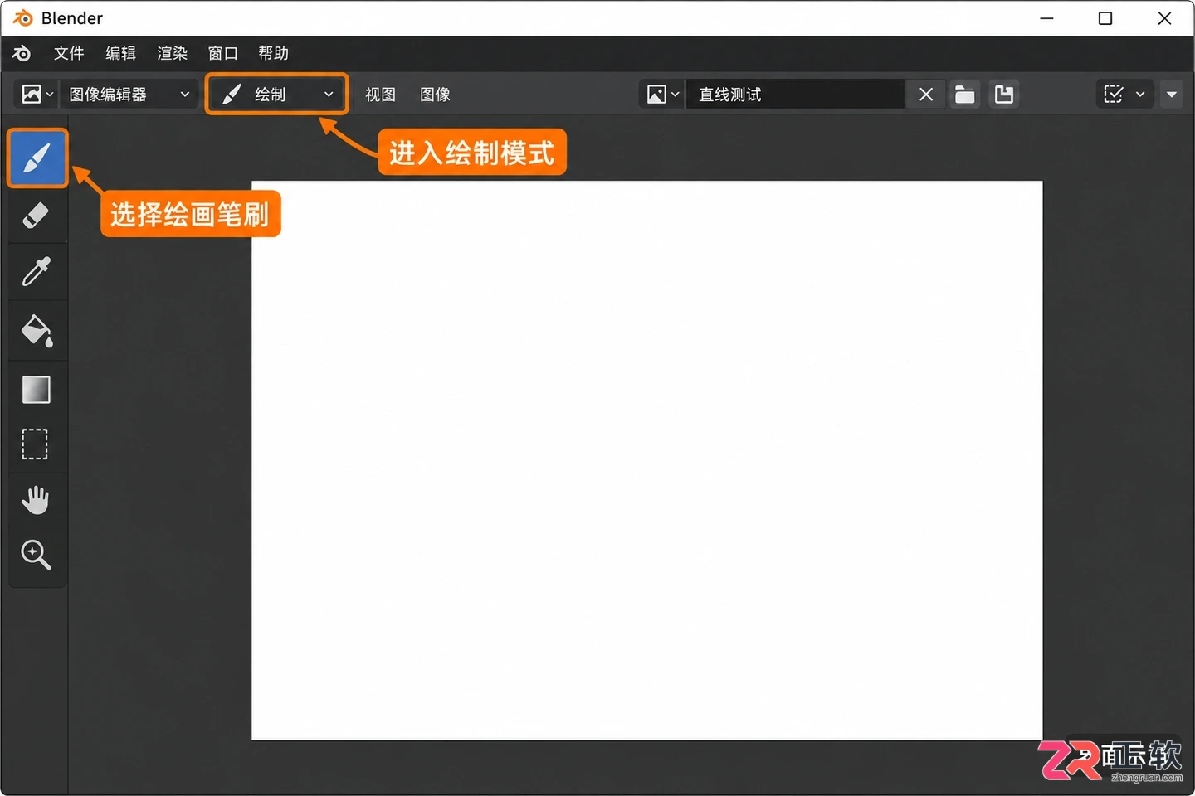Select the eraser tool

36,216
